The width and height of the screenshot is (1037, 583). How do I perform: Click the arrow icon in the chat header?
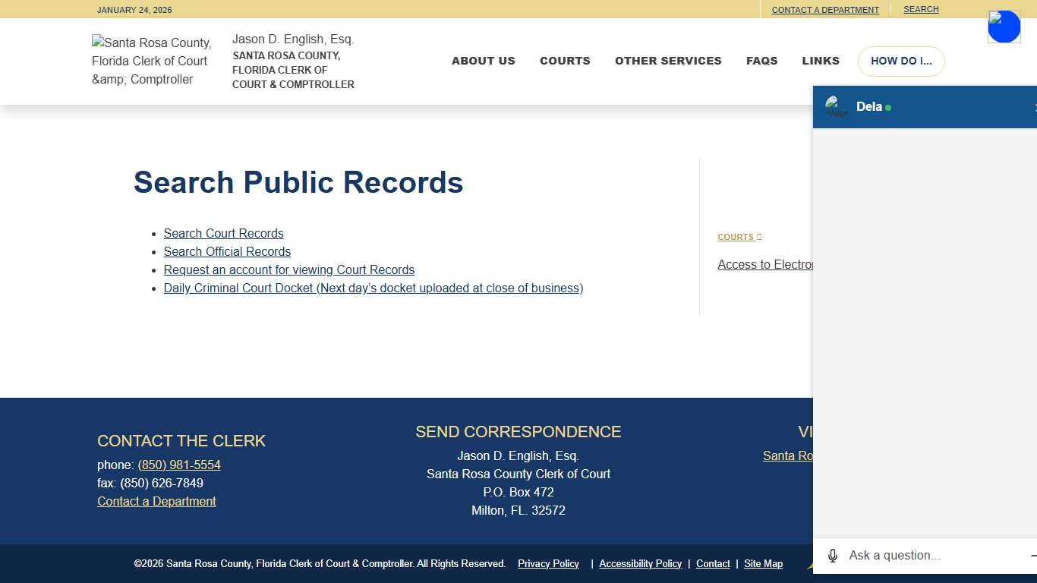coord(1035,106)
